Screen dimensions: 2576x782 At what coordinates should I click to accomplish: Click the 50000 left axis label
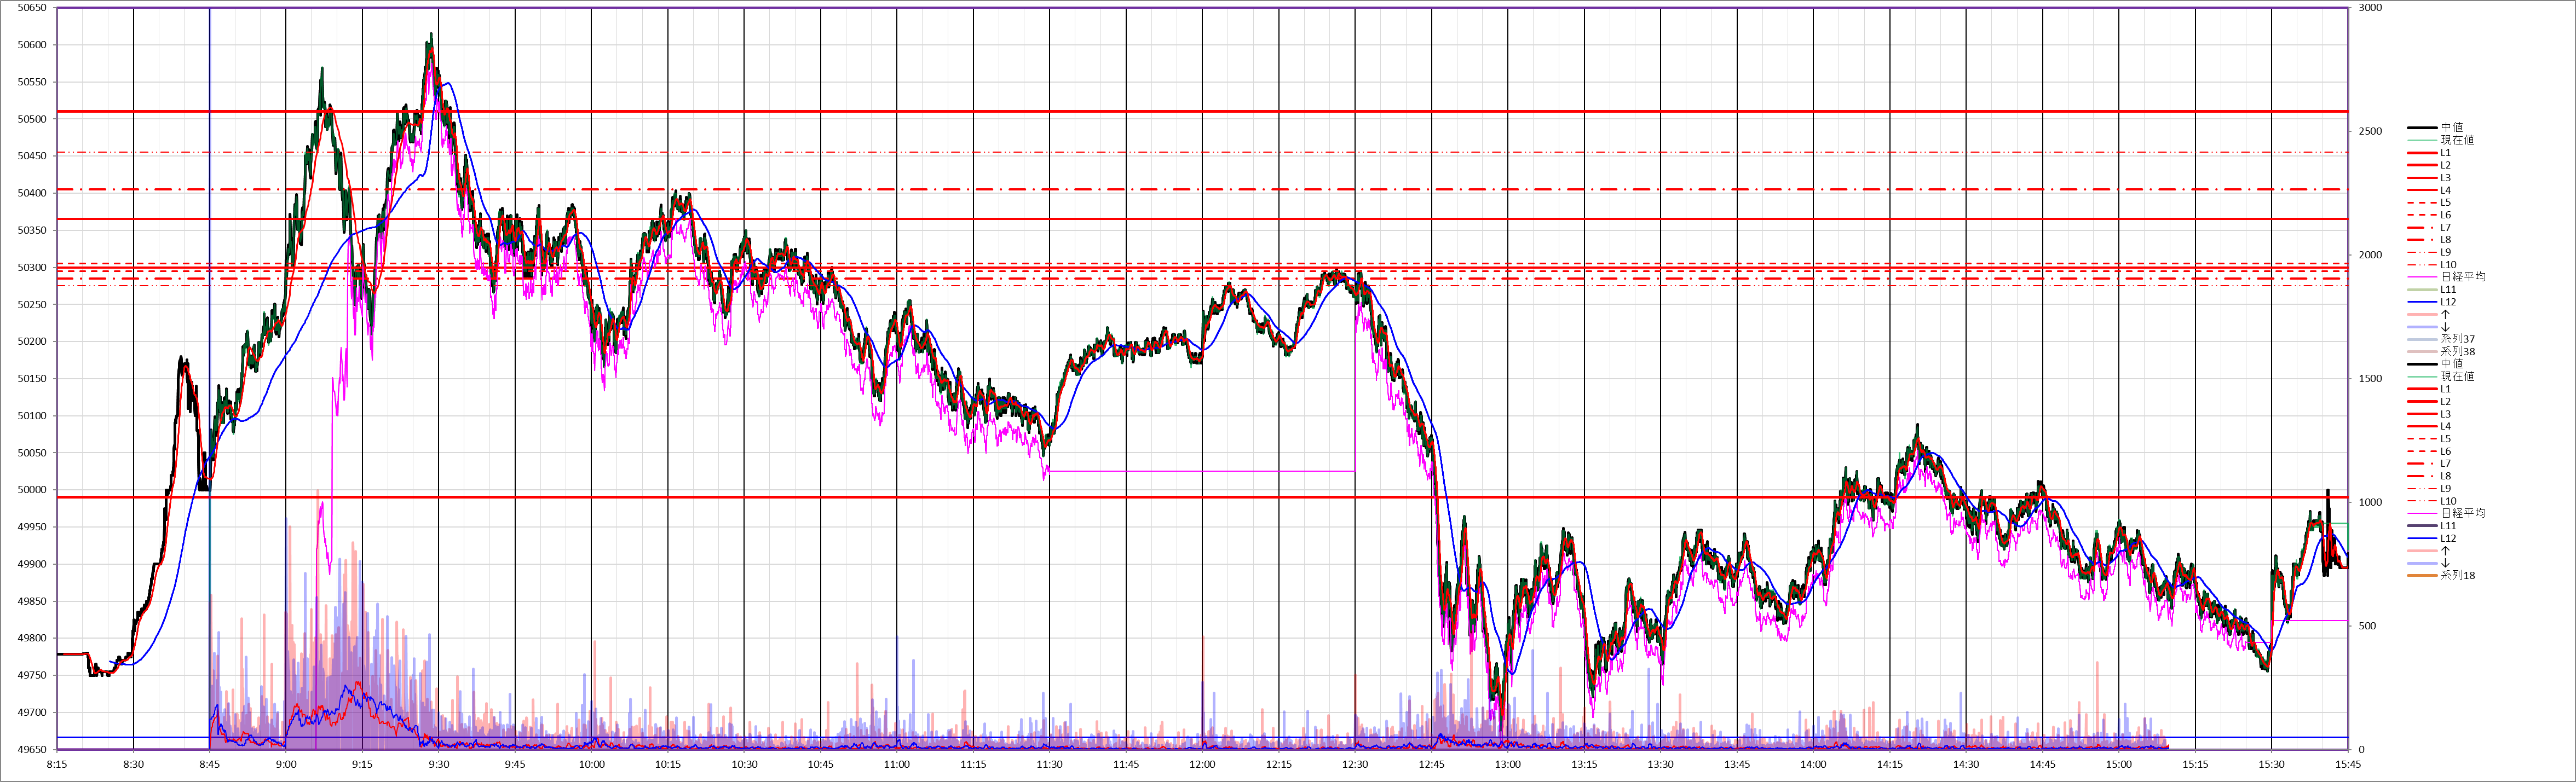point(33,490)
